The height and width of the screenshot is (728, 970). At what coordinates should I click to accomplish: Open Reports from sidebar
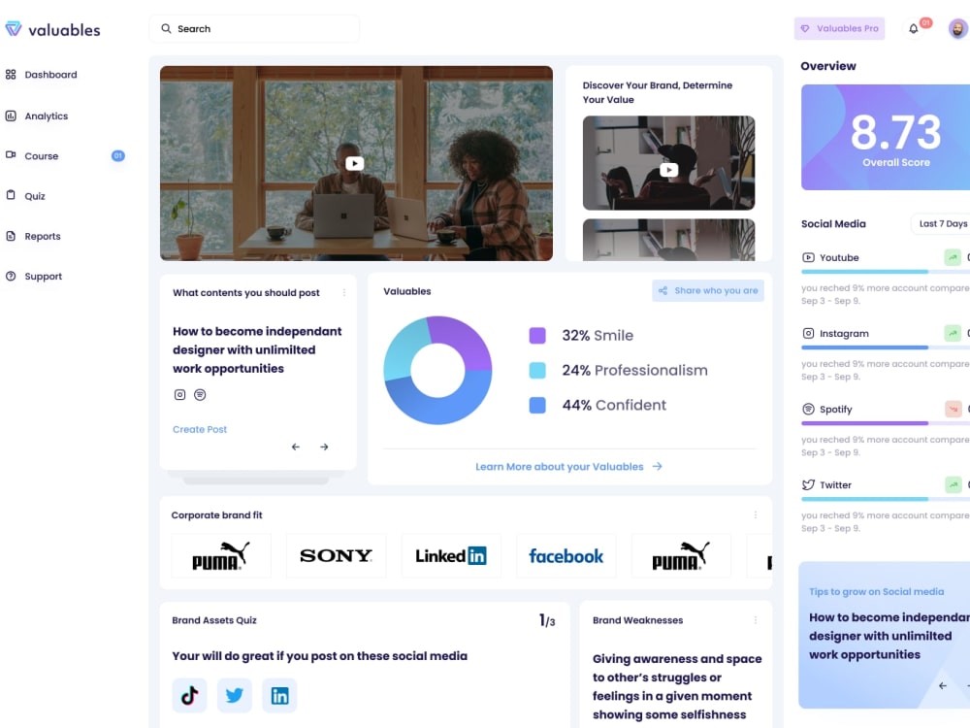point(33,236)
